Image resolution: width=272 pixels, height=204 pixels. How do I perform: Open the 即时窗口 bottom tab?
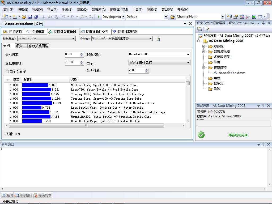click(x=23, y=195)
